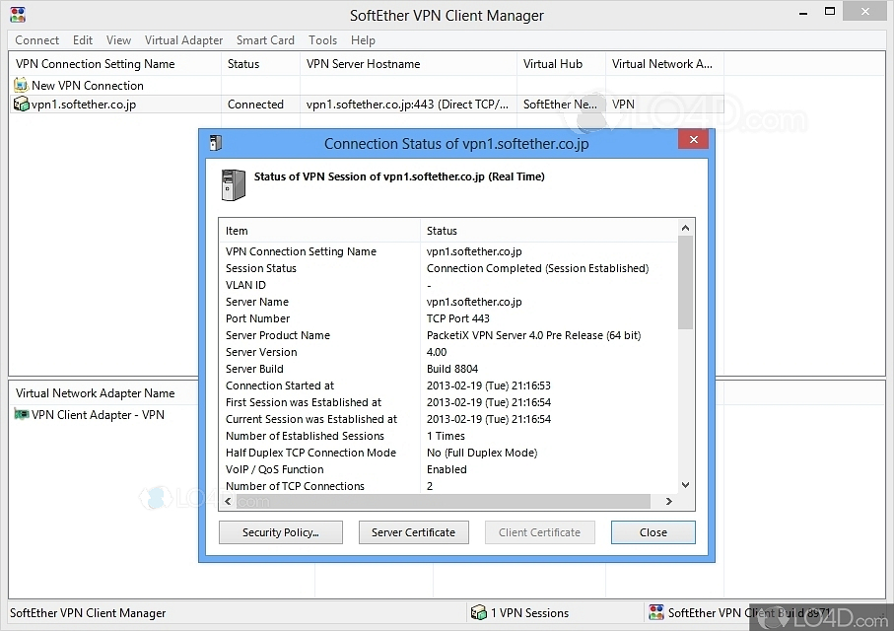Click the down arrow on the vertical scrollbar
Screen dimensions: 894x631
(x=685, y=484)
